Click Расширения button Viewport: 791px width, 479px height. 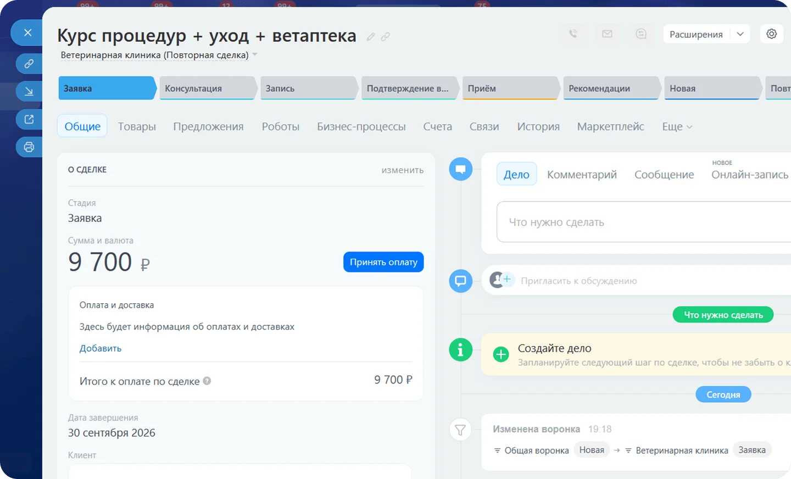pos(696,34)
